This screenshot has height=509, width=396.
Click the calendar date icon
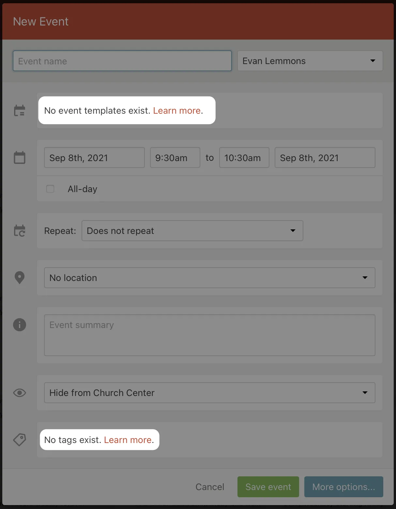(x=20, y=157)
